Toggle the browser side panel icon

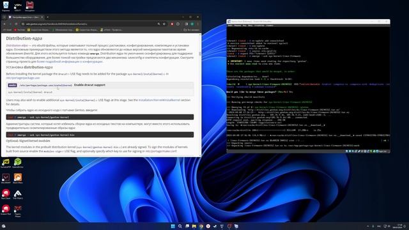click(x=186, y=24)
